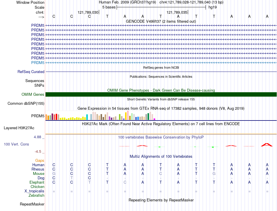Viewport: 277px width, 211px height.
Task: Open the OMIM Gene Phenotypes track title
Action: coord(161,90)
